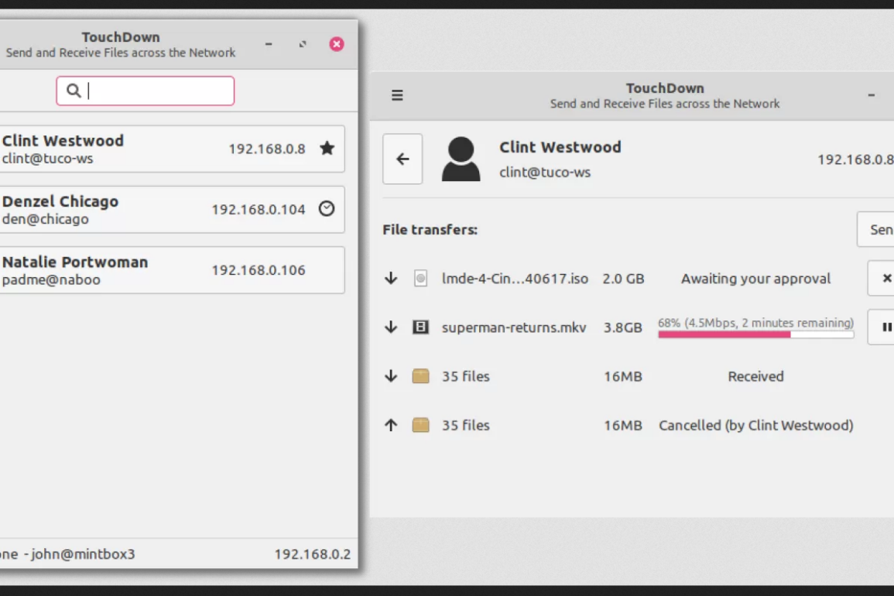The height and width of the screenshot is (596, 894).
Task: Click the superman-returns.mkv progress bar
Action: tap(755, 334)
